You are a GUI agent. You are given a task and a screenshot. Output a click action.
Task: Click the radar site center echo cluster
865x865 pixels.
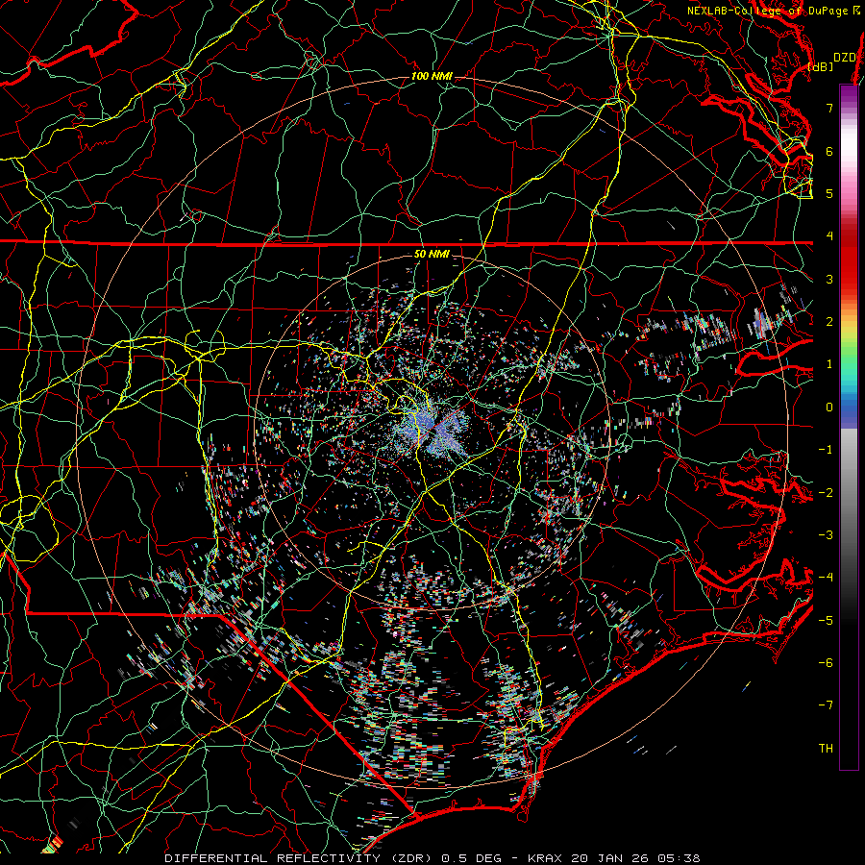tap(432, 430)
